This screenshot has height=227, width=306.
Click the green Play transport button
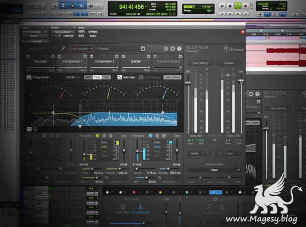coord(238,6)
